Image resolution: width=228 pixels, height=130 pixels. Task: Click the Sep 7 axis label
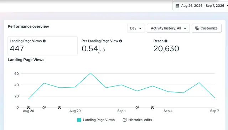(214, 111)
